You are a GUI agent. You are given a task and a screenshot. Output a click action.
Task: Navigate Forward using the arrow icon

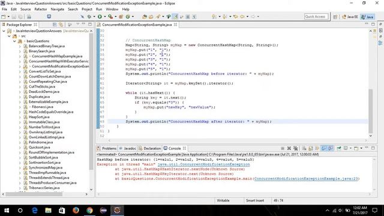(x=253, y=17)
